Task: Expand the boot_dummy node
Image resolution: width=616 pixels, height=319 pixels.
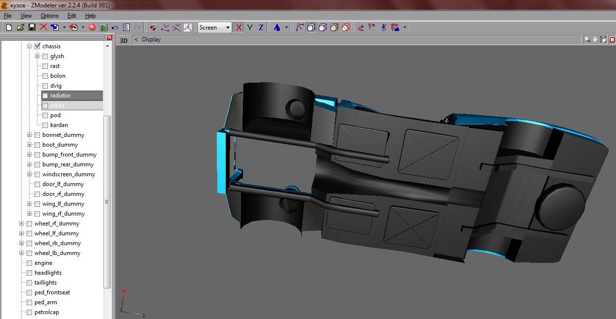Action: tap(30, 145)
